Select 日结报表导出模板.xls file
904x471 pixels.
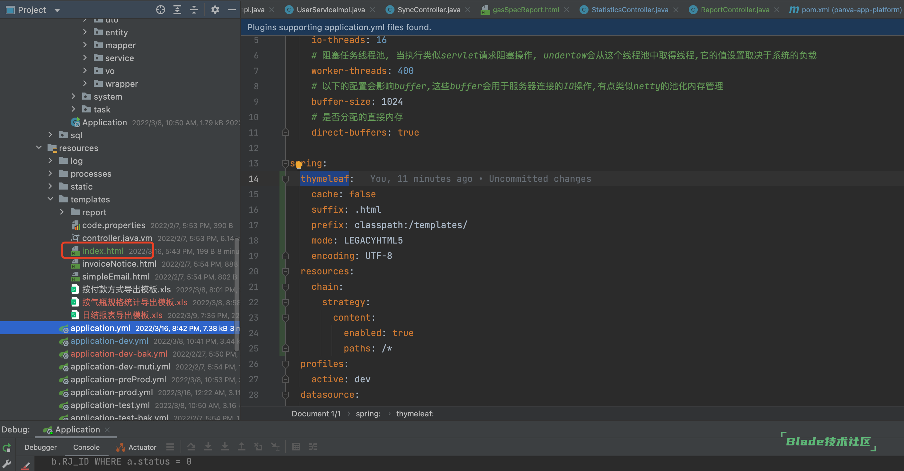[122, 315]
